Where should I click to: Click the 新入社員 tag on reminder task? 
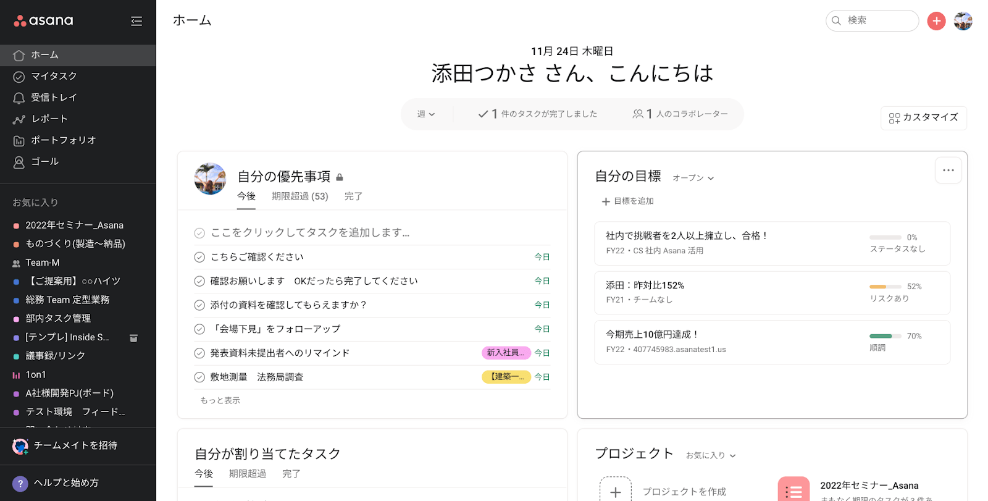(506, 353)
